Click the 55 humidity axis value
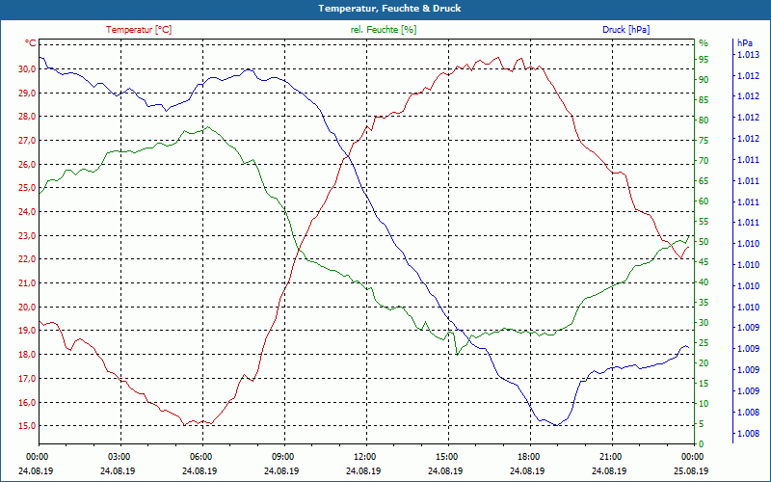 (x=704, y=222)
